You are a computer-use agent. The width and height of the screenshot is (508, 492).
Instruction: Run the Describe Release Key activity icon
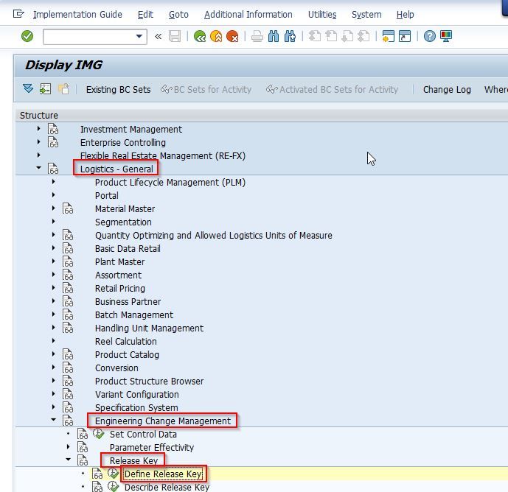pyautogui.click(x=113, y=487)
